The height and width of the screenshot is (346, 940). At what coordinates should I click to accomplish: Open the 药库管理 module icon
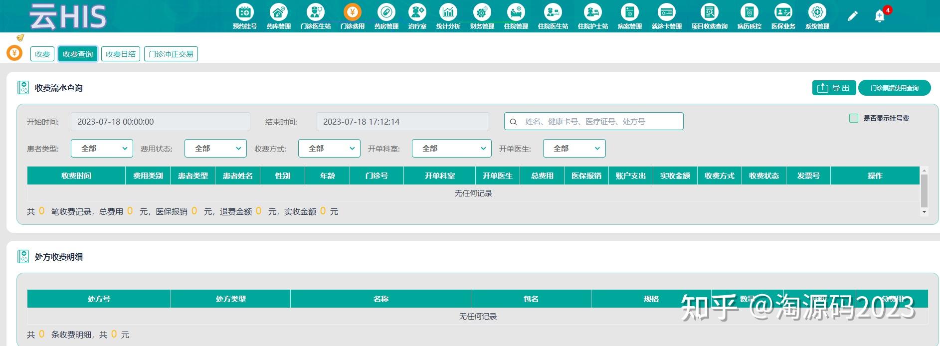point(278,12)
